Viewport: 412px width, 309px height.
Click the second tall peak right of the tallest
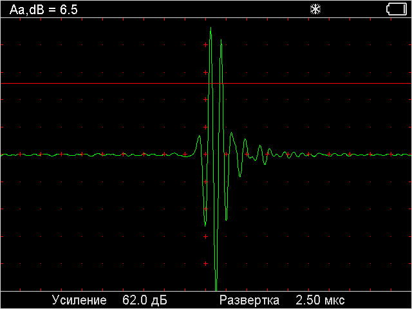221,44
